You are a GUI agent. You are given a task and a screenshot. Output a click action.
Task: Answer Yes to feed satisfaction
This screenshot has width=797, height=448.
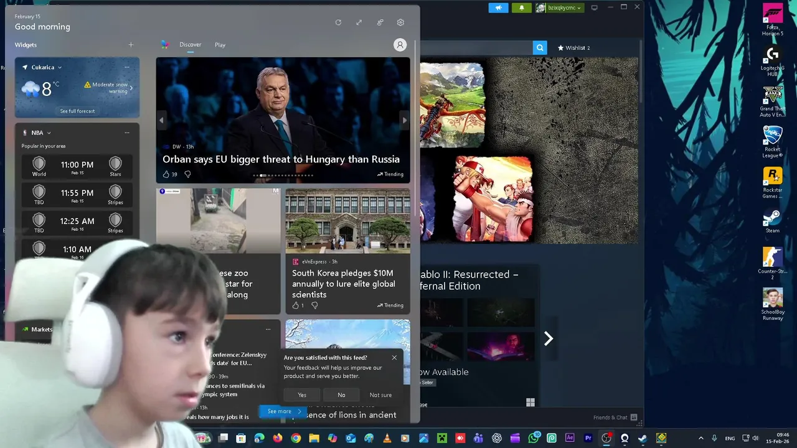pos(302,395)
